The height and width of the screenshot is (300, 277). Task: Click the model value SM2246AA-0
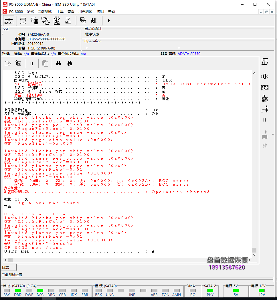point(38,34)
